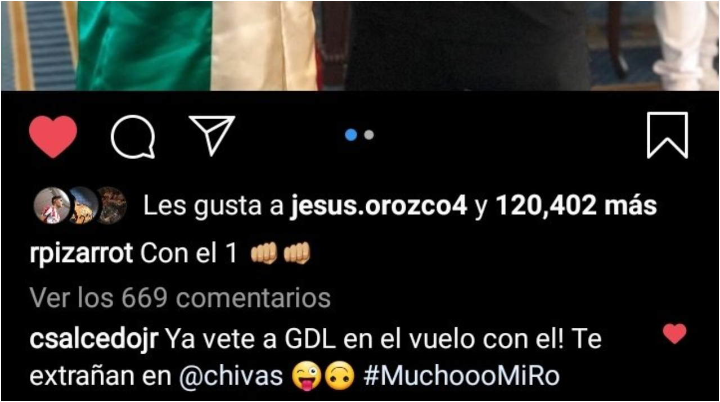720x402 pixels.
Task: Open csalcedojr's profile from the comment
Action: [94, 341]
